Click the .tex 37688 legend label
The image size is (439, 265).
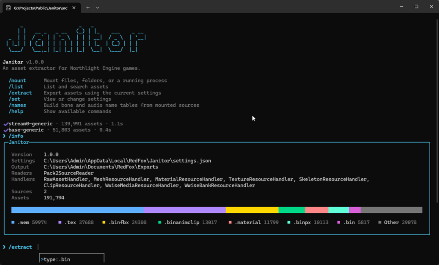(79, 222)
